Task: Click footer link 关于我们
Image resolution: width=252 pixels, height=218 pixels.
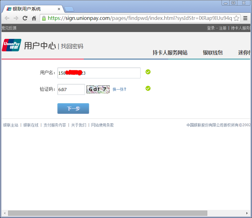Action: pyautogui.click(x=79, y=125)
